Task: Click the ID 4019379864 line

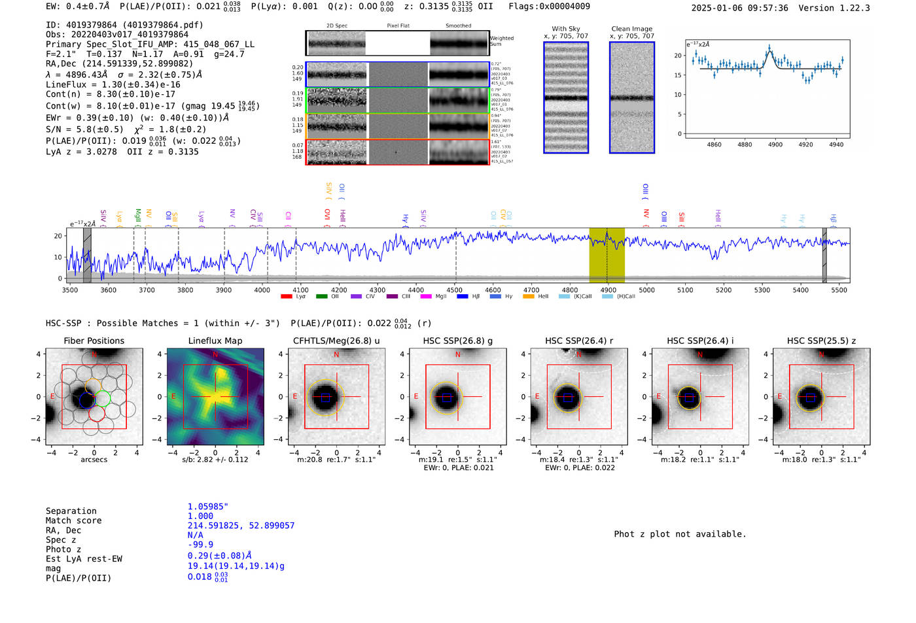Action: (x=124, y=25)
